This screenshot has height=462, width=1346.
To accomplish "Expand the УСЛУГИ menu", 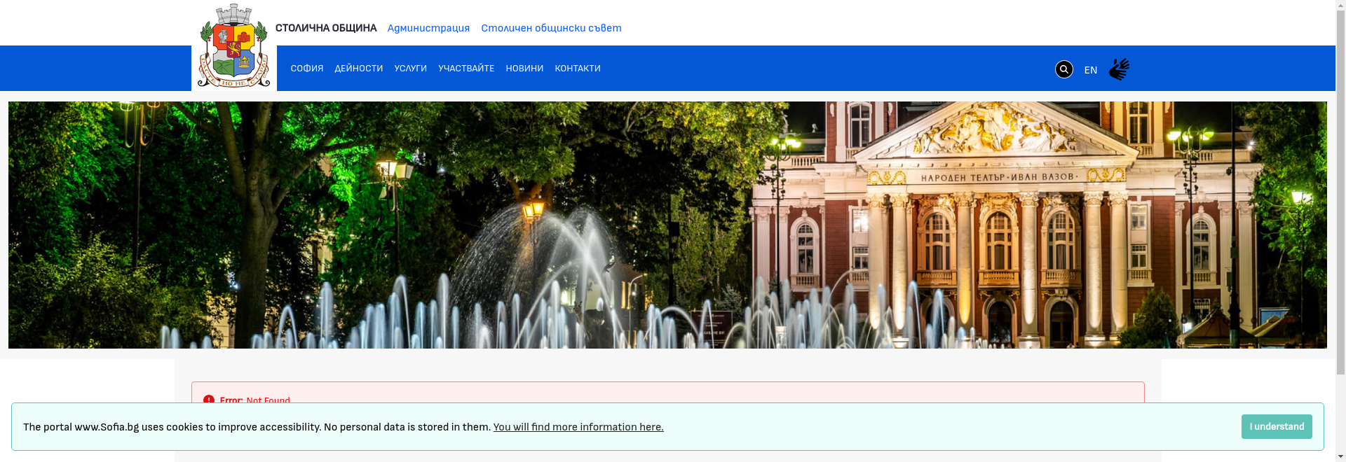I will pos(410,69).
